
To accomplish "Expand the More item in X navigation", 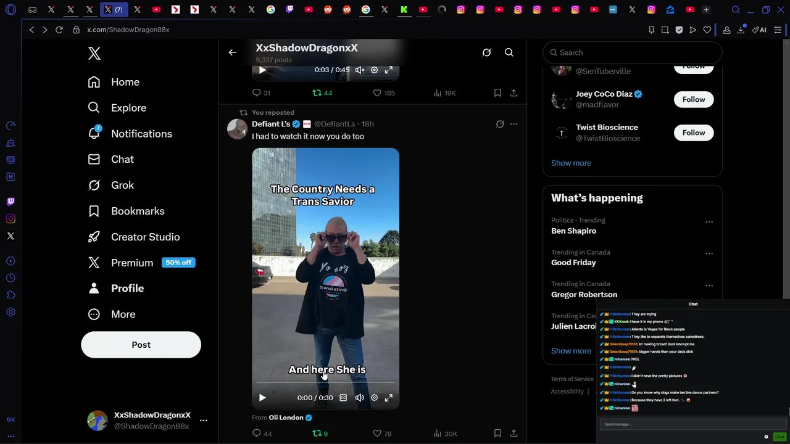I will pos(112,314).
